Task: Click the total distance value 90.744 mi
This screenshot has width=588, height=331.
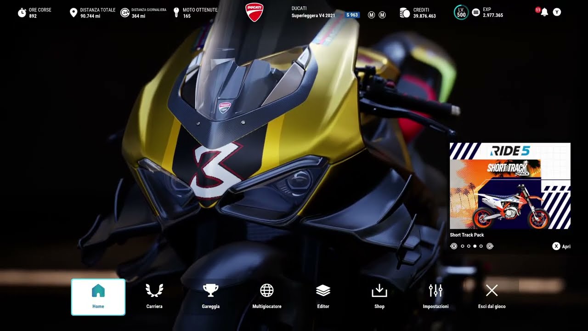Action: tap(90, 16)
